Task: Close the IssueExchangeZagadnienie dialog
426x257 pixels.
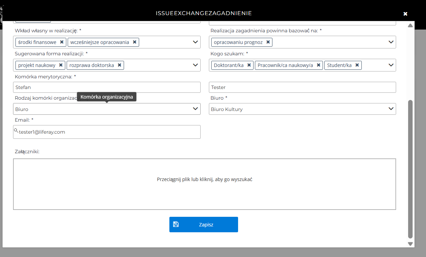Action: click(405, 14)
